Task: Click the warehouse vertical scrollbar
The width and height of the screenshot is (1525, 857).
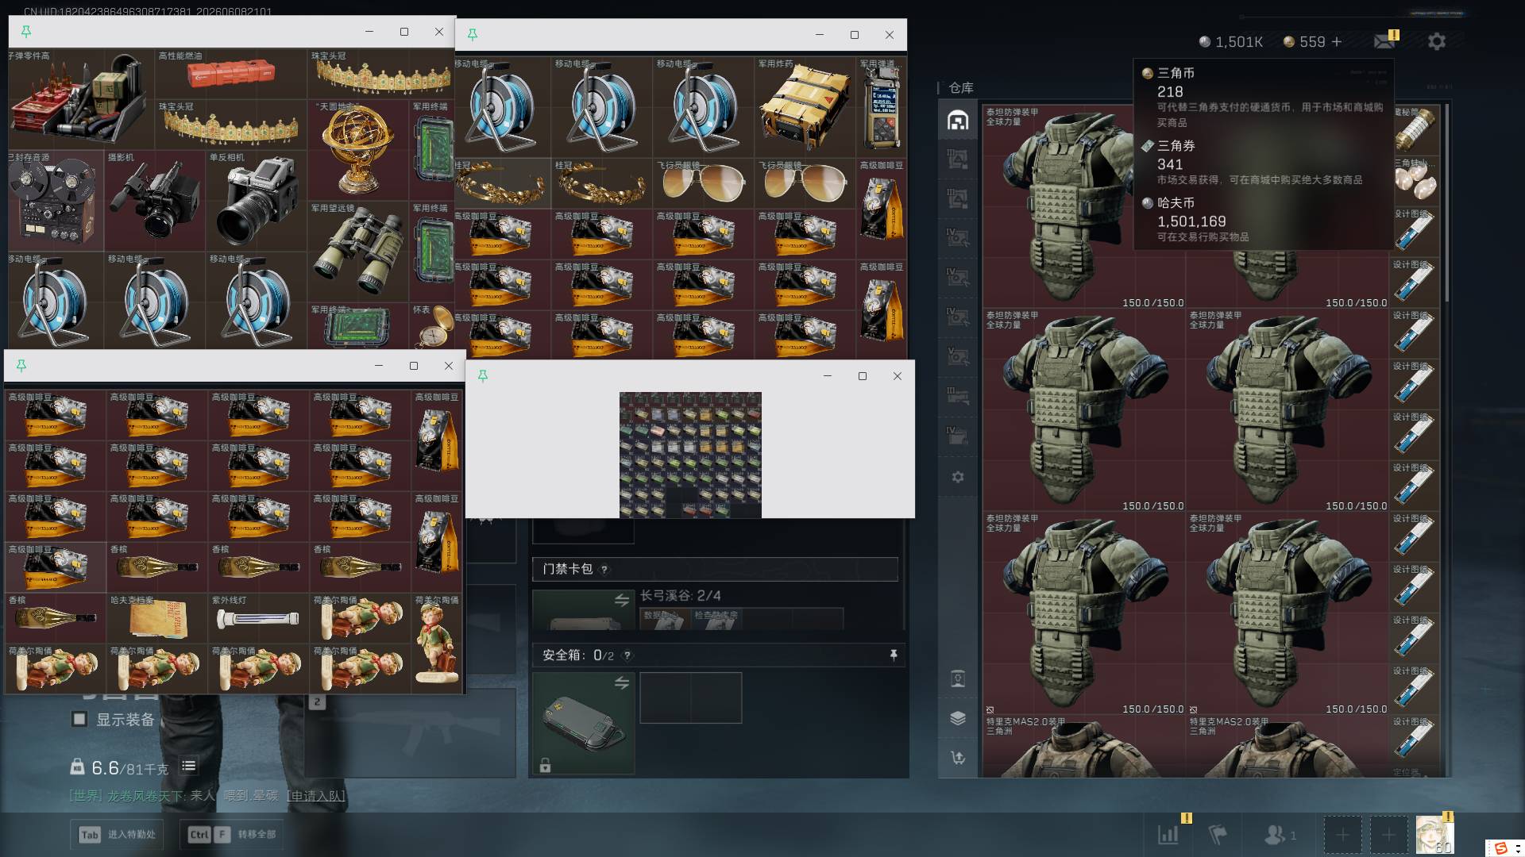Action: [x=1447, y=202]
